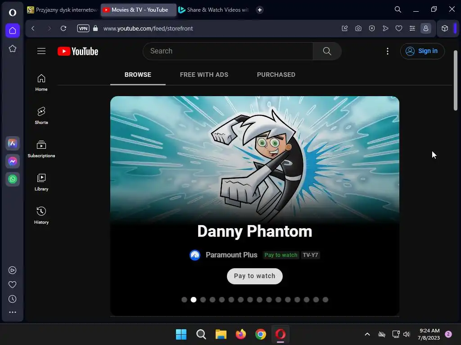
Task: Switch to Przyjazny dysk internetowy tab
Action: click(63, 10)
